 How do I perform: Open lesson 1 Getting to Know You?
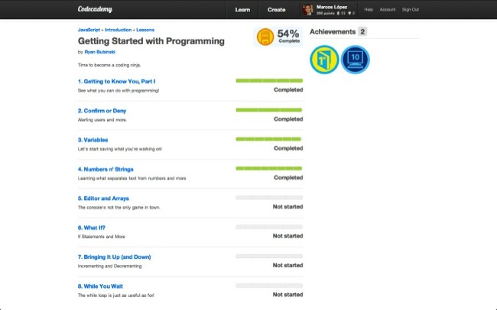coord(116,81)
